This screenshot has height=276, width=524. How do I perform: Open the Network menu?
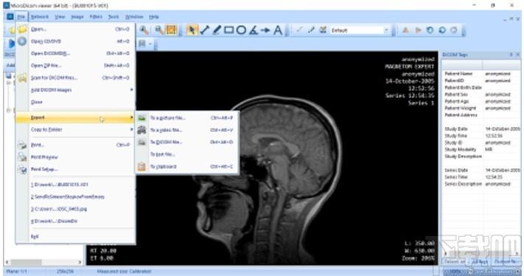pos(40,17)
